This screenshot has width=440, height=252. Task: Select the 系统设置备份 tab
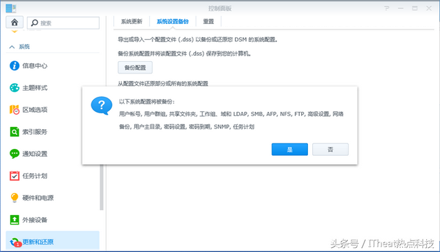coord(173,21)
